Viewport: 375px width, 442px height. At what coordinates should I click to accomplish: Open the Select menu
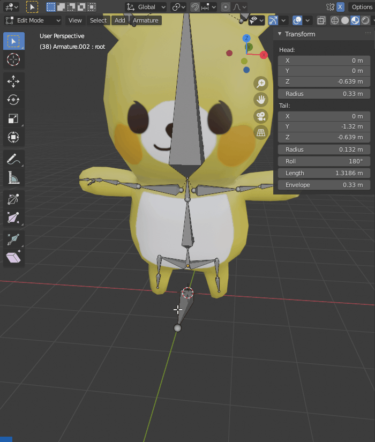coord(98,20)
